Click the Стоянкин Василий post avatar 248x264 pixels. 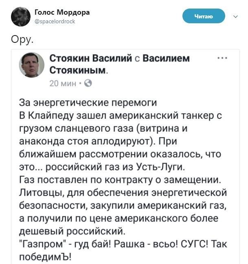tap(33, 65)
